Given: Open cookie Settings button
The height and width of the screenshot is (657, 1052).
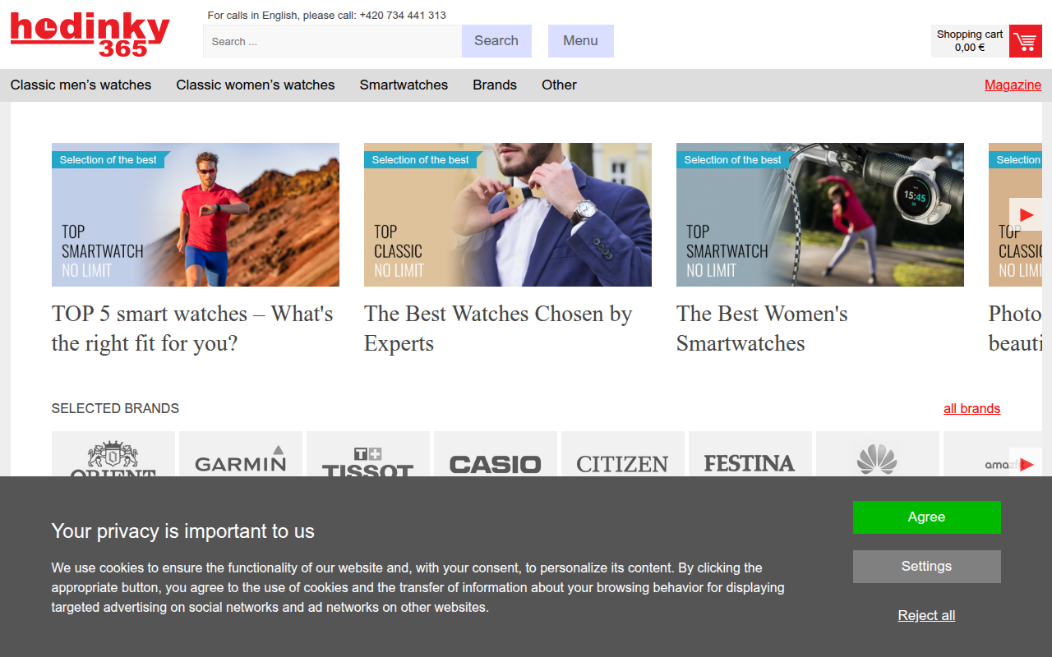Looking at the screenshot, I should tap(927, 567).
